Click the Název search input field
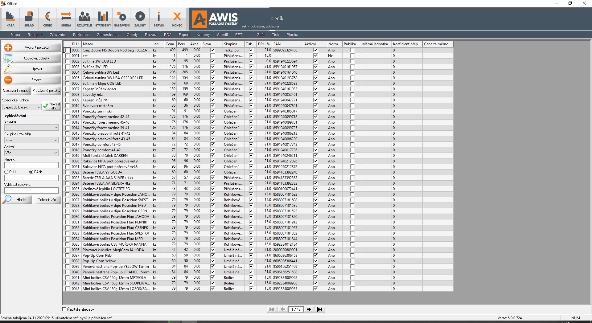This screenshot has width=592, height=323. coord(31,165)
